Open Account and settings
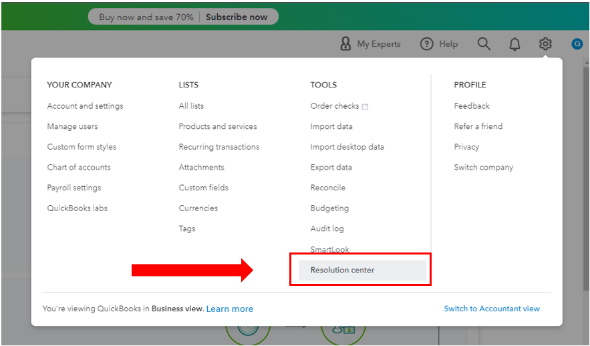Screen dimensions: 590x346 point(85,106)
